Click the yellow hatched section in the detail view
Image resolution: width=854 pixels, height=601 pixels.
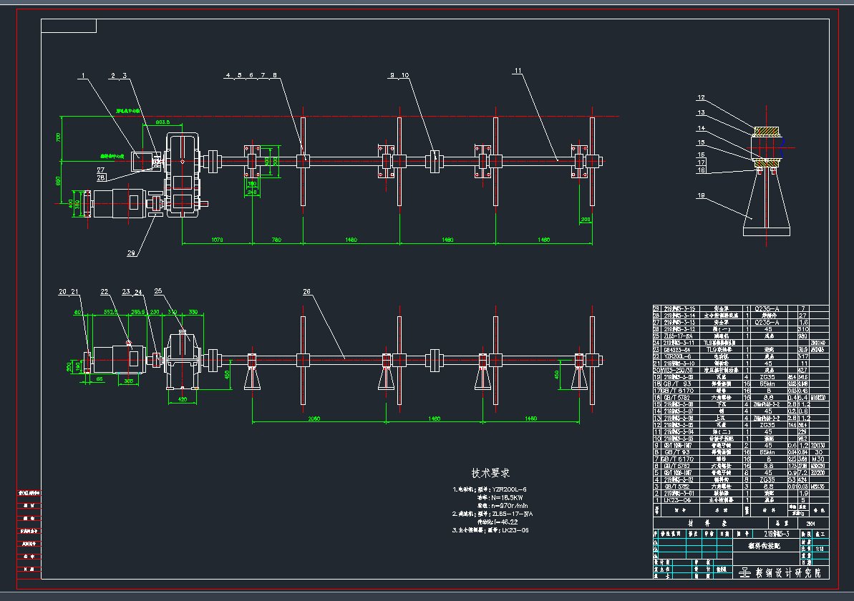pos(767,132)
